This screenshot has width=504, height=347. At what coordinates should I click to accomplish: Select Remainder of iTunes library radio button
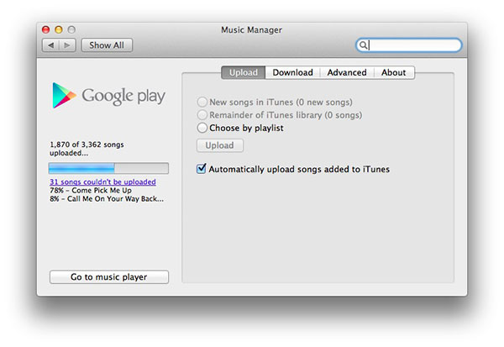[202, 115]
